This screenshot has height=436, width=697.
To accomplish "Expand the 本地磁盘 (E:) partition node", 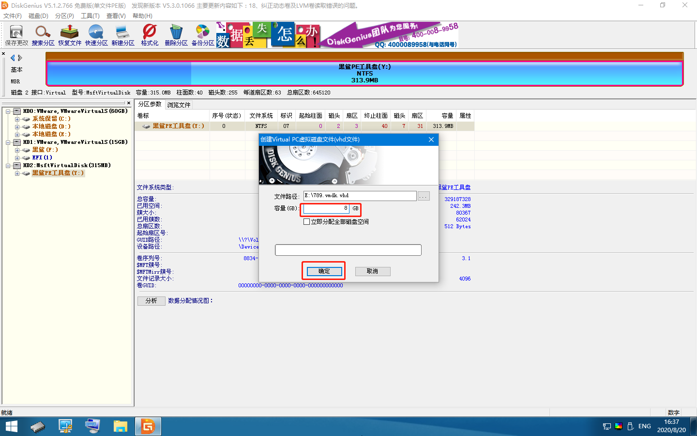I will [17, 135].
